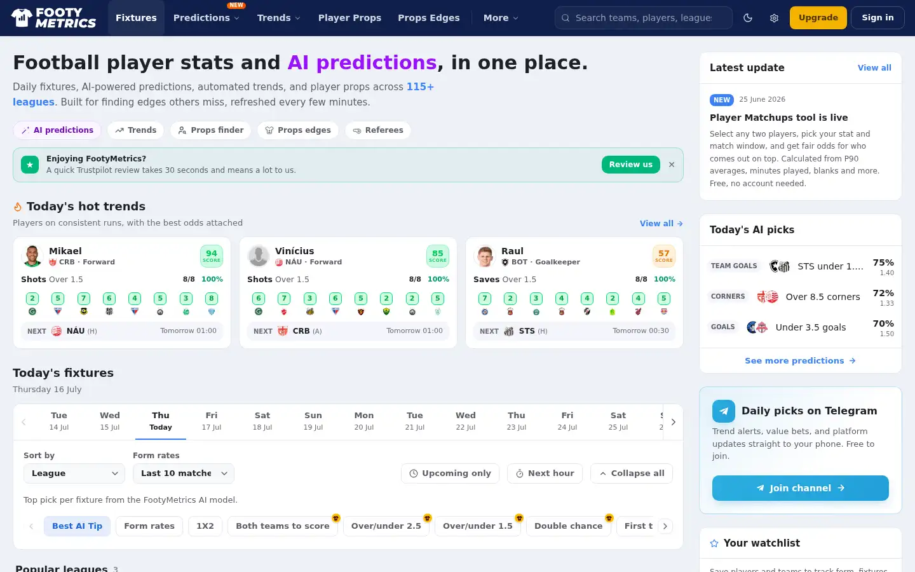Open the Fixtures nav item

tap(136, 18)
